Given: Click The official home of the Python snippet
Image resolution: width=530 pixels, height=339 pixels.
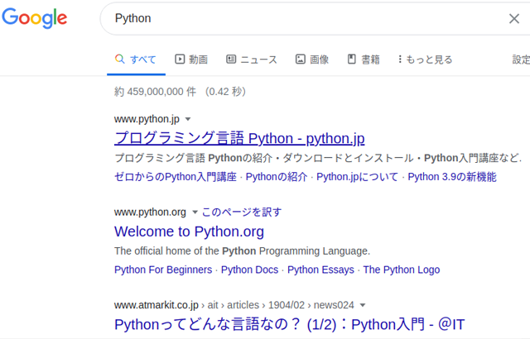Looking at the screenshot, I should (242, 251).
